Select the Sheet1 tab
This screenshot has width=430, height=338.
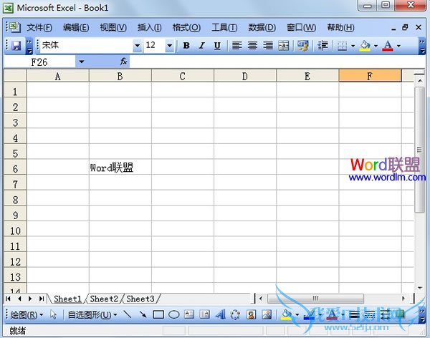click(x=68, y=299)
